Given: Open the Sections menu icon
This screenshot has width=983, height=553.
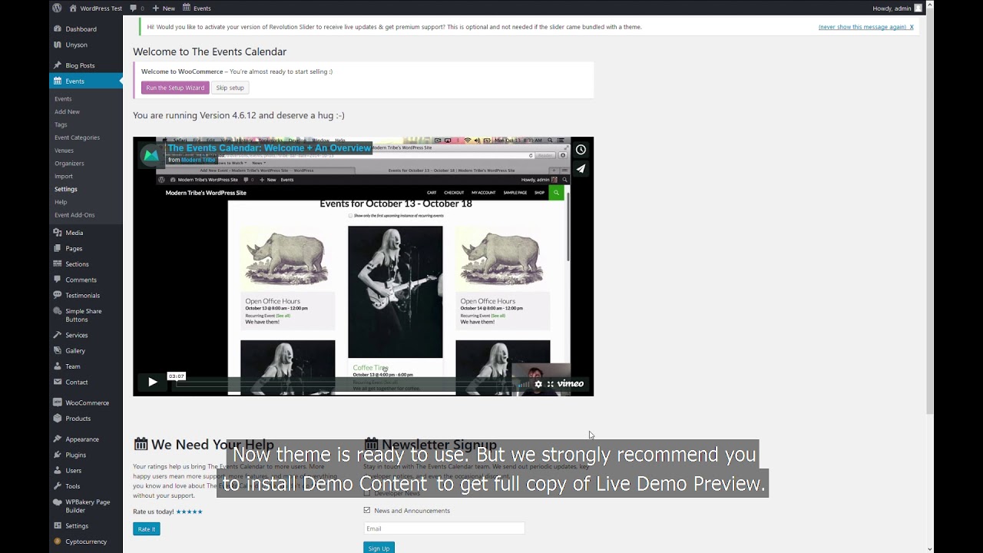Looking at the screenshot, I should pos(58,263).
